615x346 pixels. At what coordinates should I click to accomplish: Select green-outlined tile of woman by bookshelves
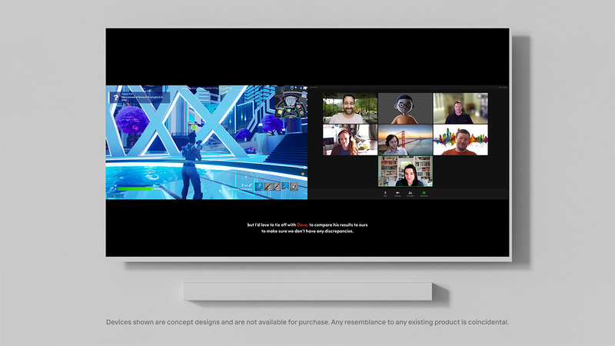pos(405,171)
